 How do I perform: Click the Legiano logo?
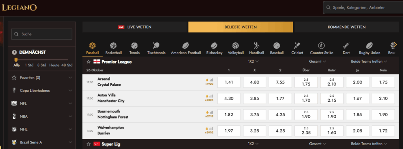[19, 8]
